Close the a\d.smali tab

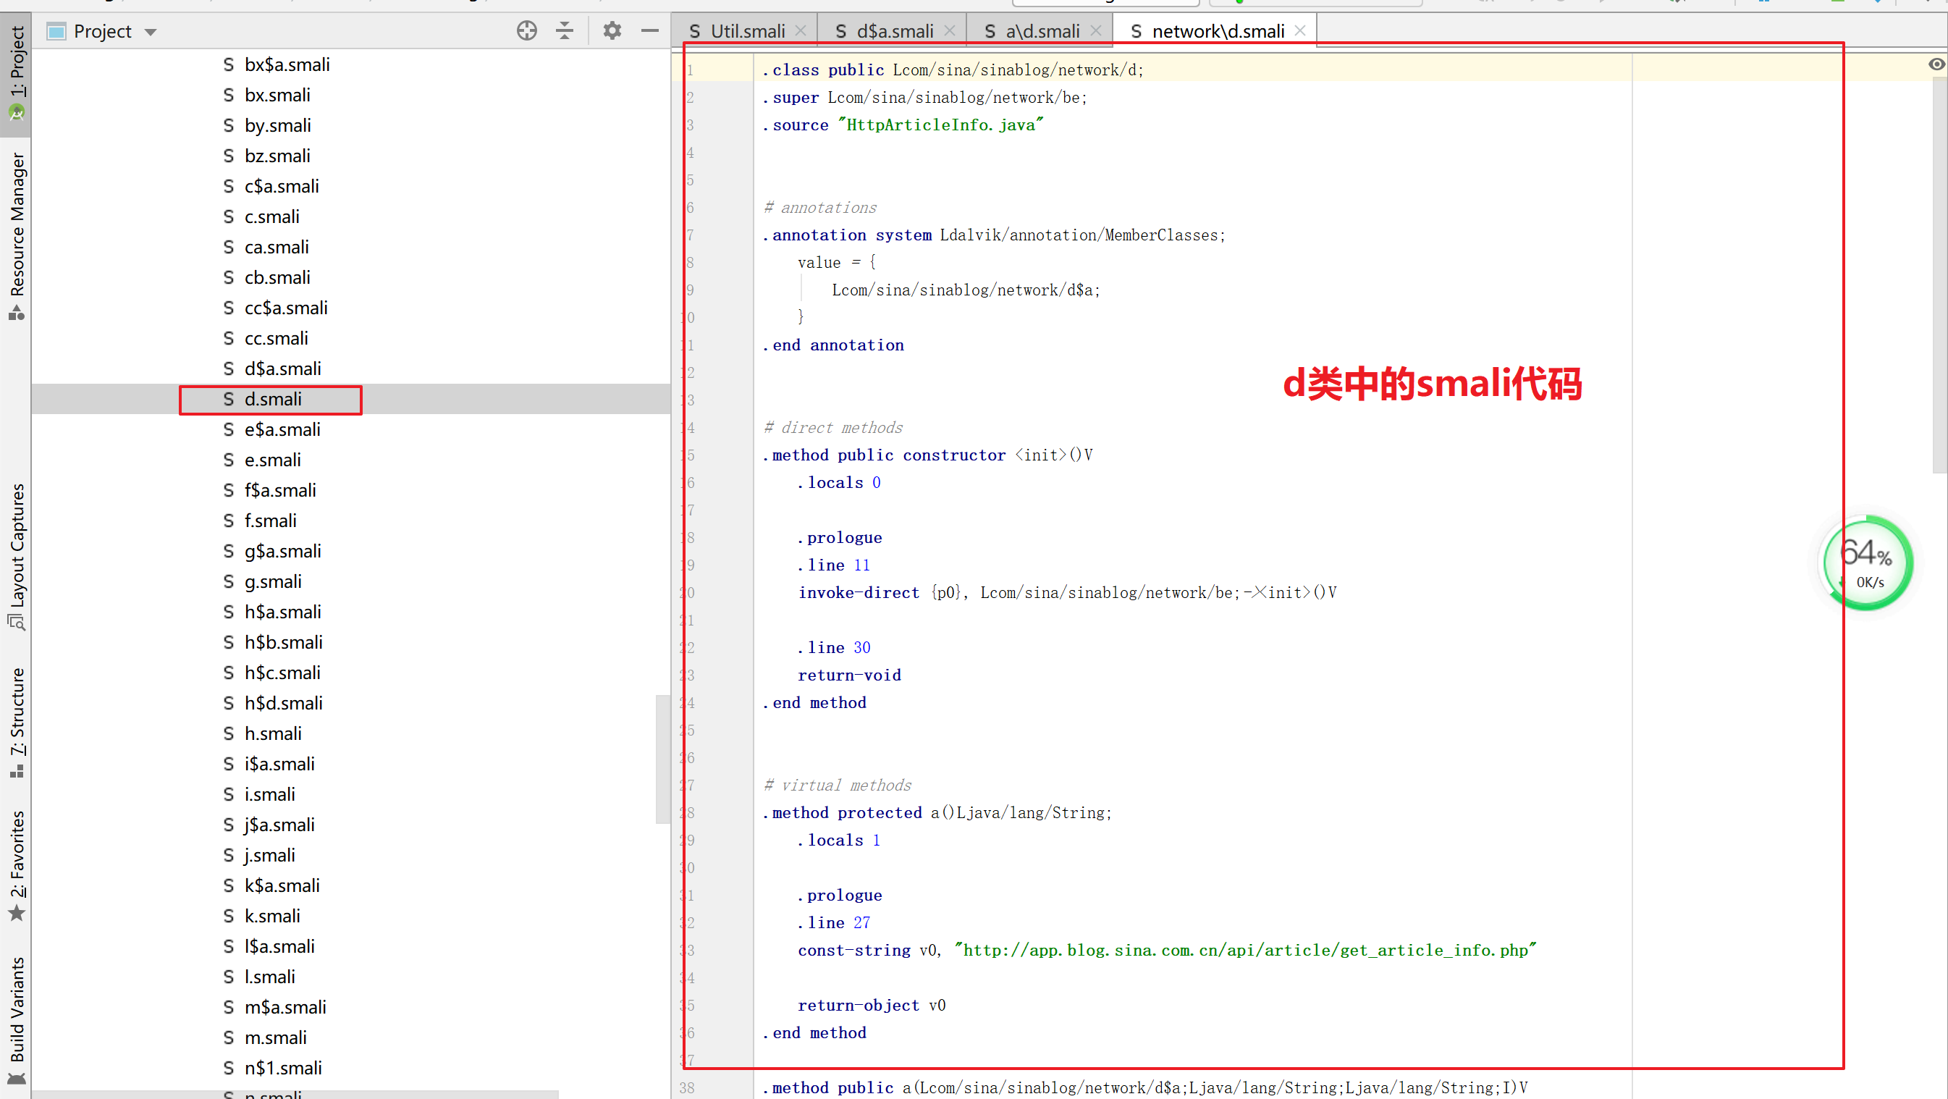1095,30
